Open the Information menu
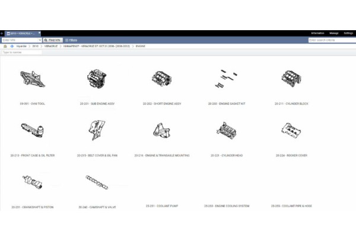This screenshot has height=241, width=356. [317, 33]
